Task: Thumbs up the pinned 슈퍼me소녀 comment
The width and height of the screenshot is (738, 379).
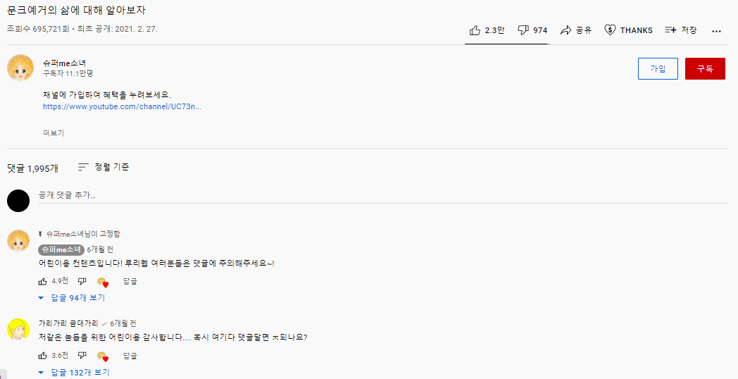Action: pos(42,281)
